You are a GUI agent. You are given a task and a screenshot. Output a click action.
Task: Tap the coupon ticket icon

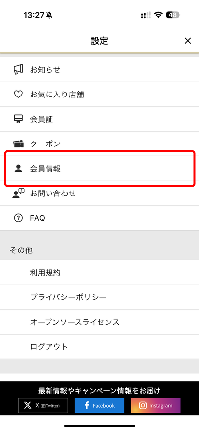(x=18, y=144)
